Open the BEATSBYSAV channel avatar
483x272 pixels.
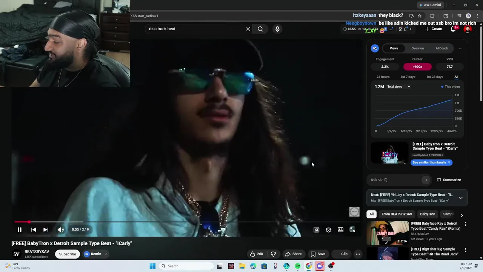(16, 254)
